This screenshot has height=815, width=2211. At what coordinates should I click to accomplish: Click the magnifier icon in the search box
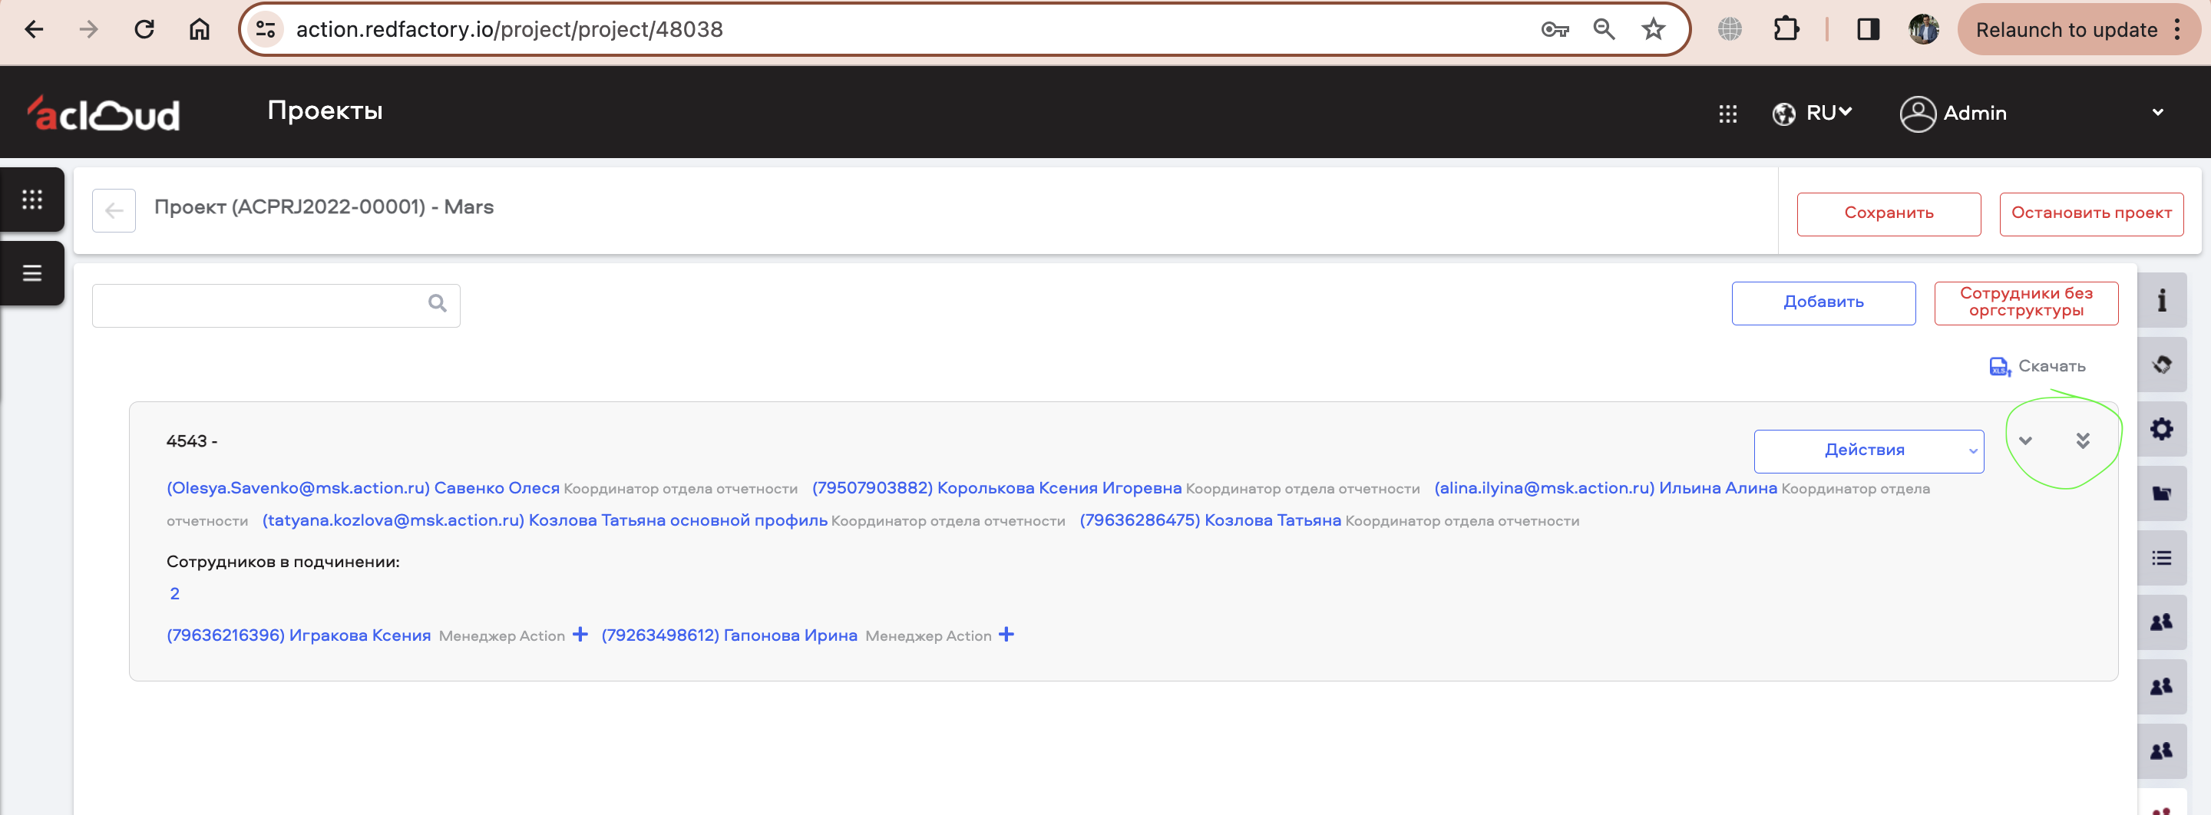pyautogui.click(x=437, y=303)
